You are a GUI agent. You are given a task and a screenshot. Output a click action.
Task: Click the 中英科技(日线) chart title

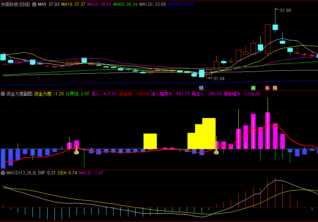16,4
